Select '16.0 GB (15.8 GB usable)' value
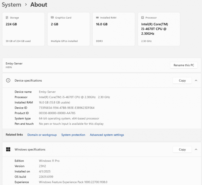202x185 pixels. pyautogui.click(x=54, y=102)
